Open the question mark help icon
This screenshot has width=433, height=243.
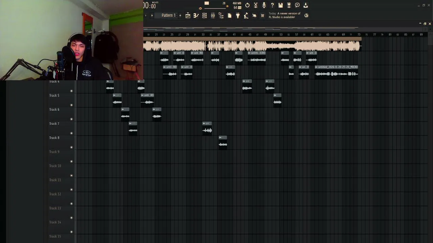272,5
